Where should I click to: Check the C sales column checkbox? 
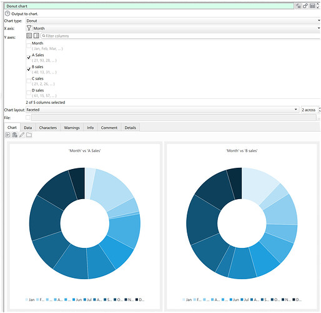[29, 81]
